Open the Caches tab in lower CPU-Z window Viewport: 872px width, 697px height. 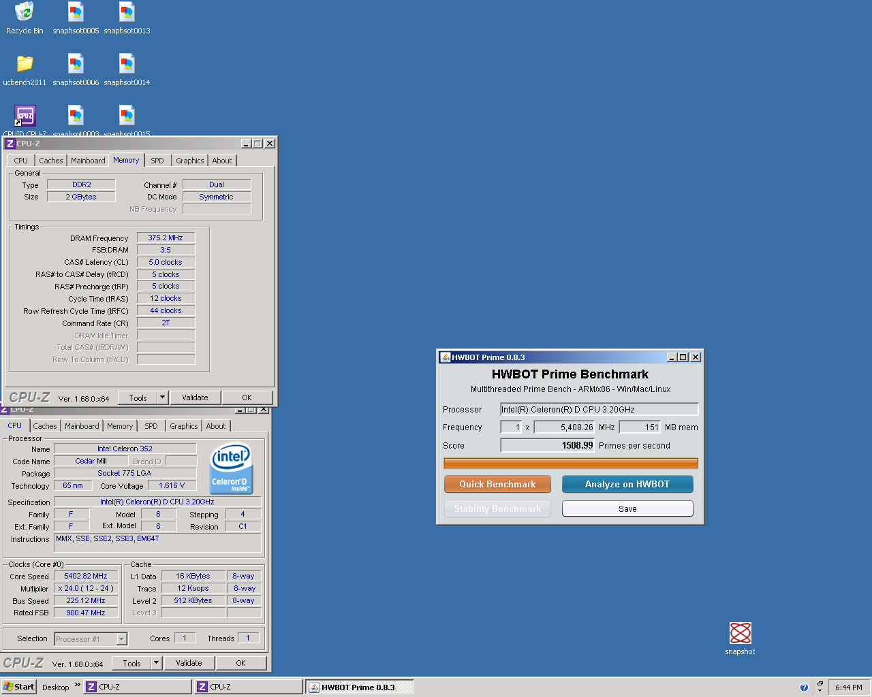pos(45,426)
